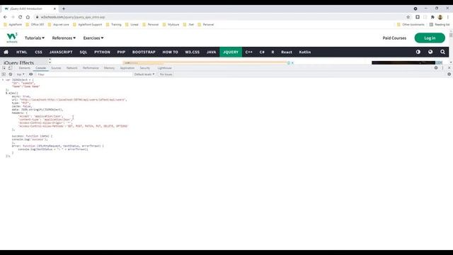Clear the console

11,74
